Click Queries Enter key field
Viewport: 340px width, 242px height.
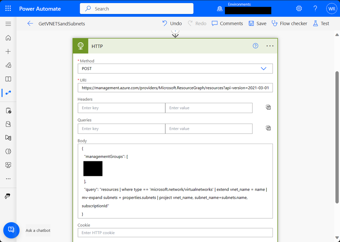point(121,129)
